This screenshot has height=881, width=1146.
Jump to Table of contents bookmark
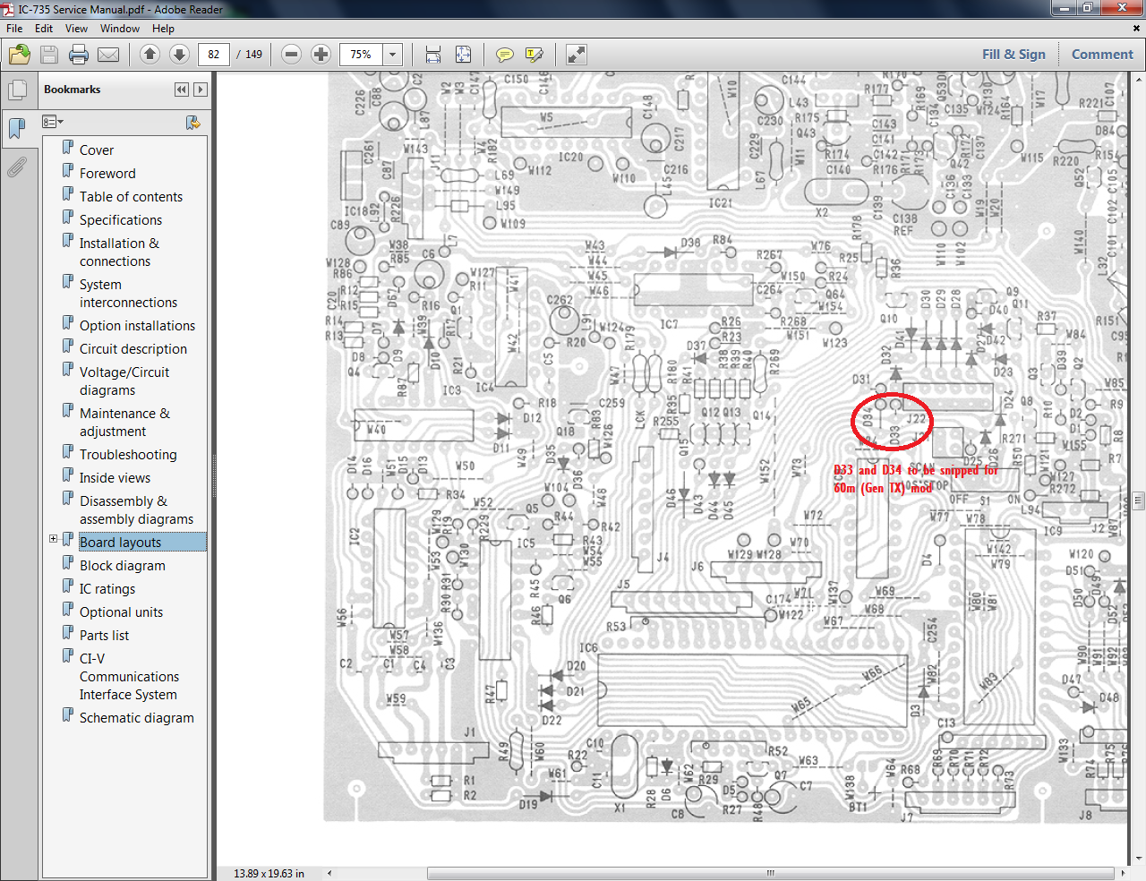(131, 197)
